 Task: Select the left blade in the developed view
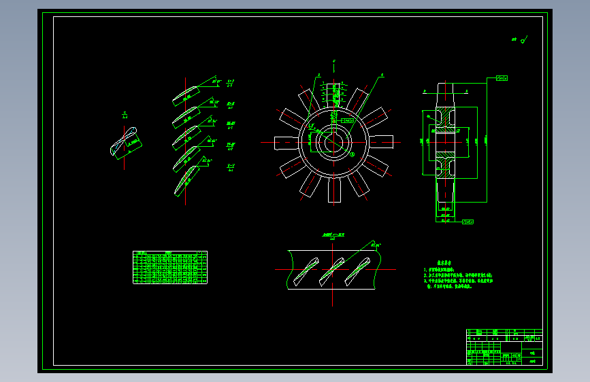[306, 271]
